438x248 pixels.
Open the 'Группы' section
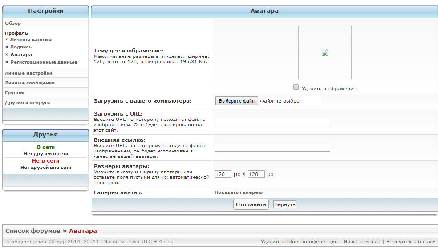coord(15,92)
